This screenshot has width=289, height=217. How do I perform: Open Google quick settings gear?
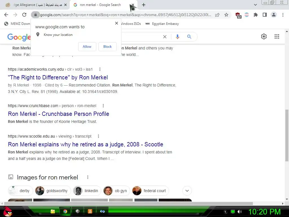coord(264,36)
